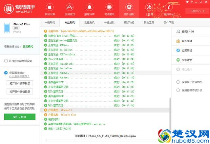Open 高清壁纸 wallpapers section
Image resolution: width=210 pixels, height=144 pixels.
click(x=109, y=10)
